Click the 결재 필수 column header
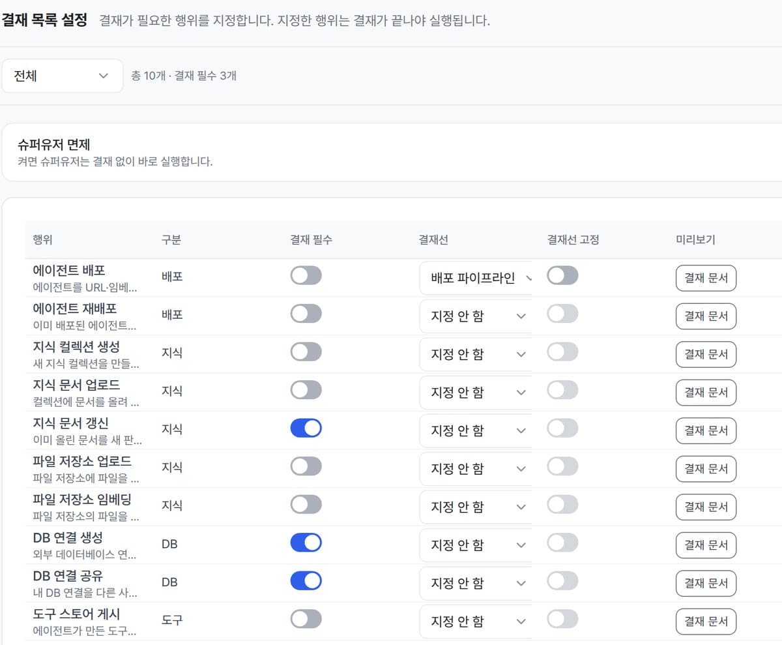Viewport: 782px width, 645px height. (311, 240)
